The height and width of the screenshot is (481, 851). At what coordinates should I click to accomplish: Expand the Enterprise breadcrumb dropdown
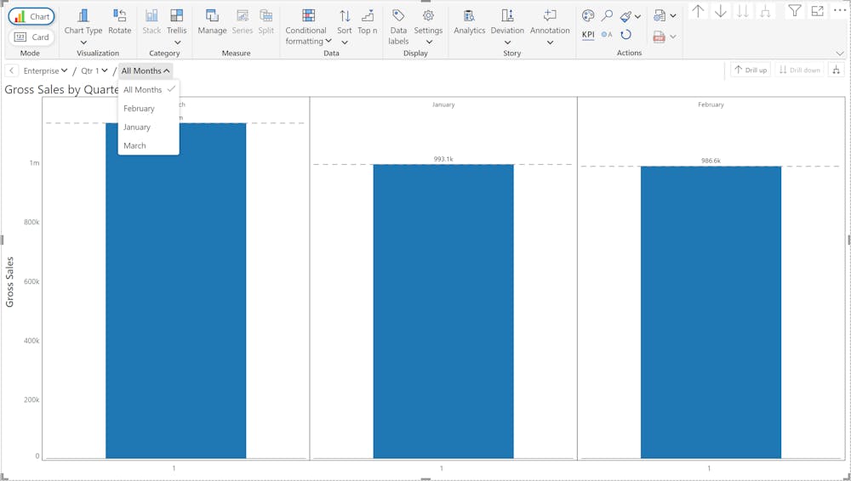pos(46,71)
